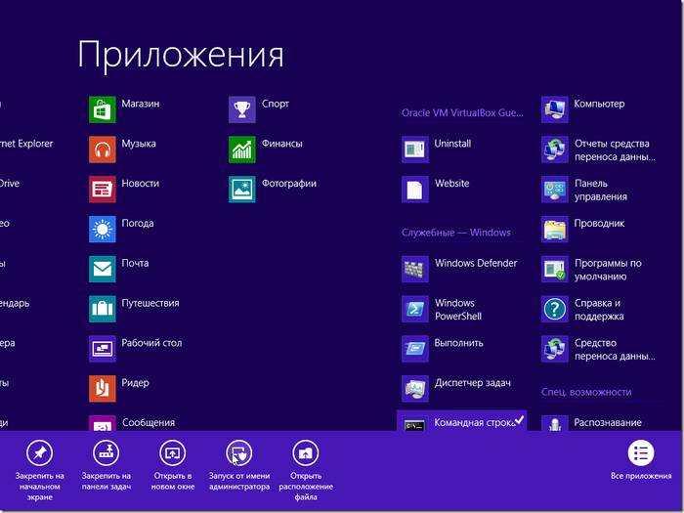Open the Новости news tile icon
This screenshot has width=684, height=513.
pyautogui.click(x=103, y=190)
